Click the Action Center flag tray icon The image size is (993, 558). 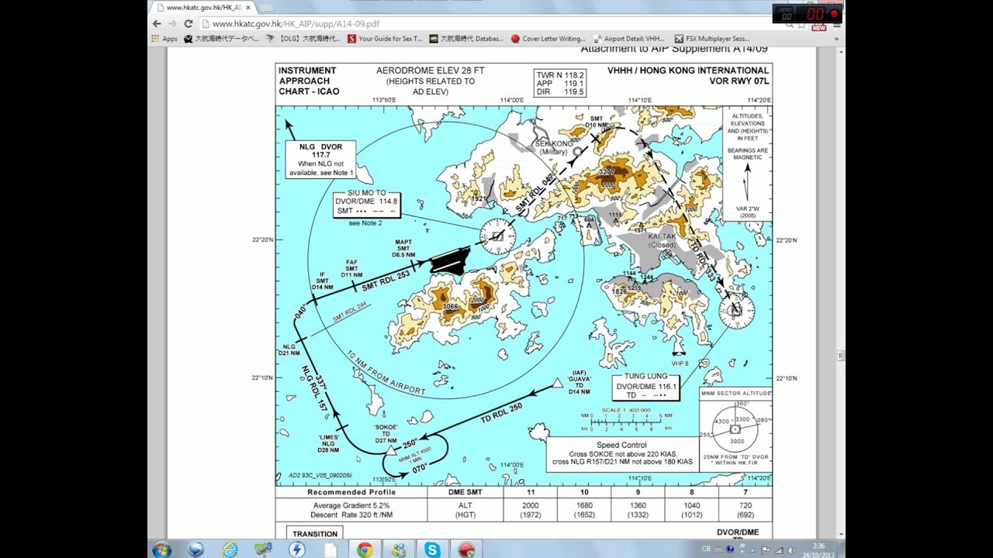click(766, 549)
